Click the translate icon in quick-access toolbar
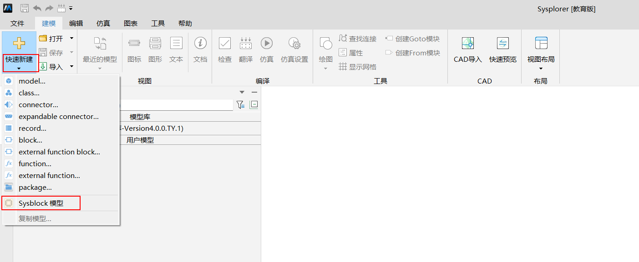The height and width of the screenshot is (262, 639). [x=61, y=8]
